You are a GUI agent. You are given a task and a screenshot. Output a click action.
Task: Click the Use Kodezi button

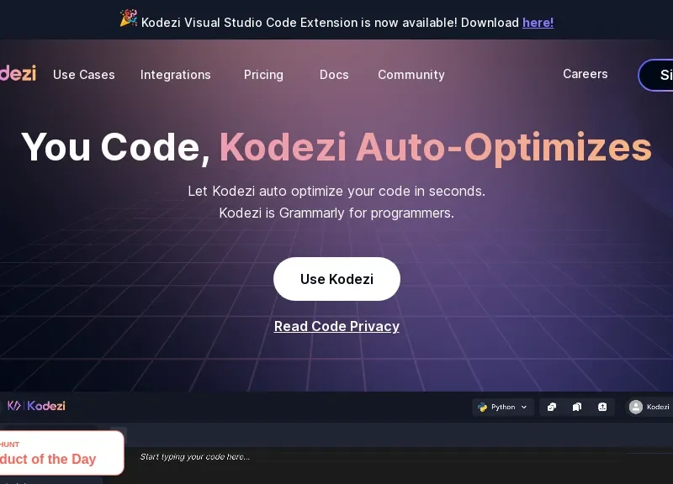tap(336, 279)
